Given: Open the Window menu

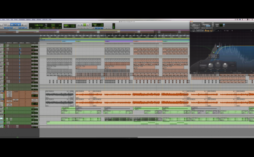Looking at the screenshot, I should pyautogui.click(x=39, y=19).
